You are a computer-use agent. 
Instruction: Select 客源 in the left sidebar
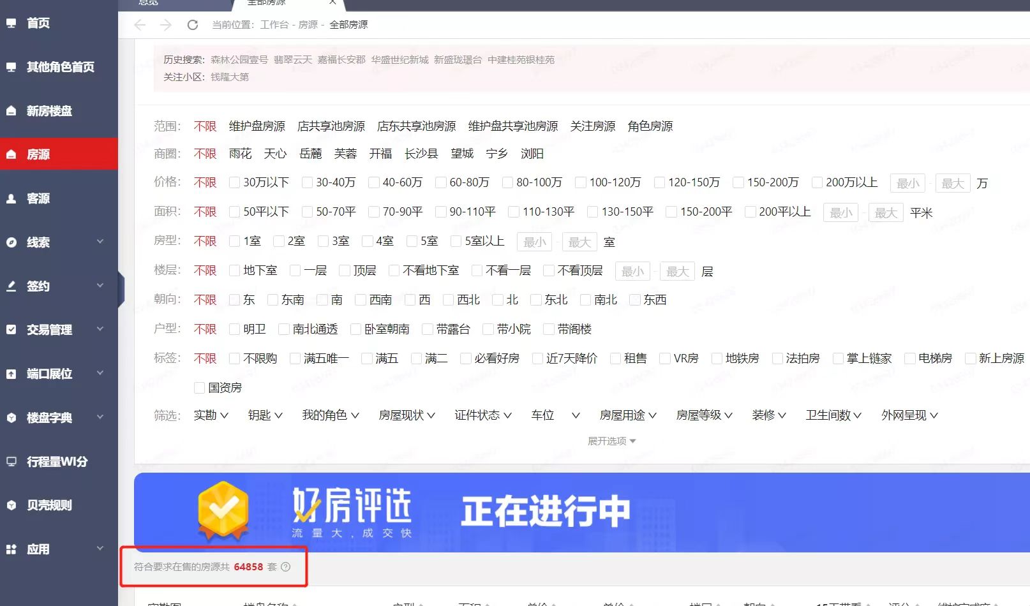pos(36,198)
